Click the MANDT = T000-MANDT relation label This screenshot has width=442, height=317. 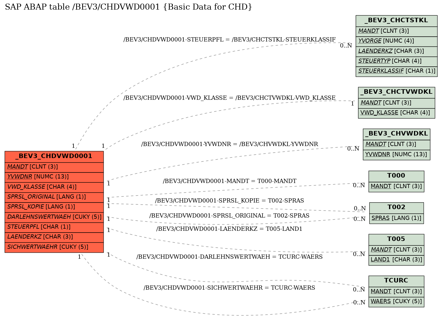click(229, 181)
